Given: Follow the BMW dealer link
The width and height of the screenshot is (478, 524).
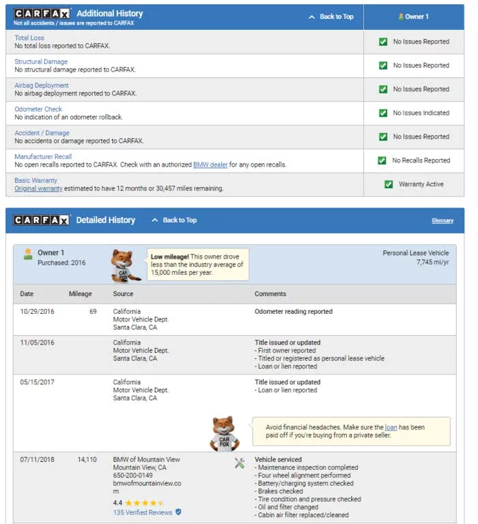Looking at the screenshot, I should point(210,164).
